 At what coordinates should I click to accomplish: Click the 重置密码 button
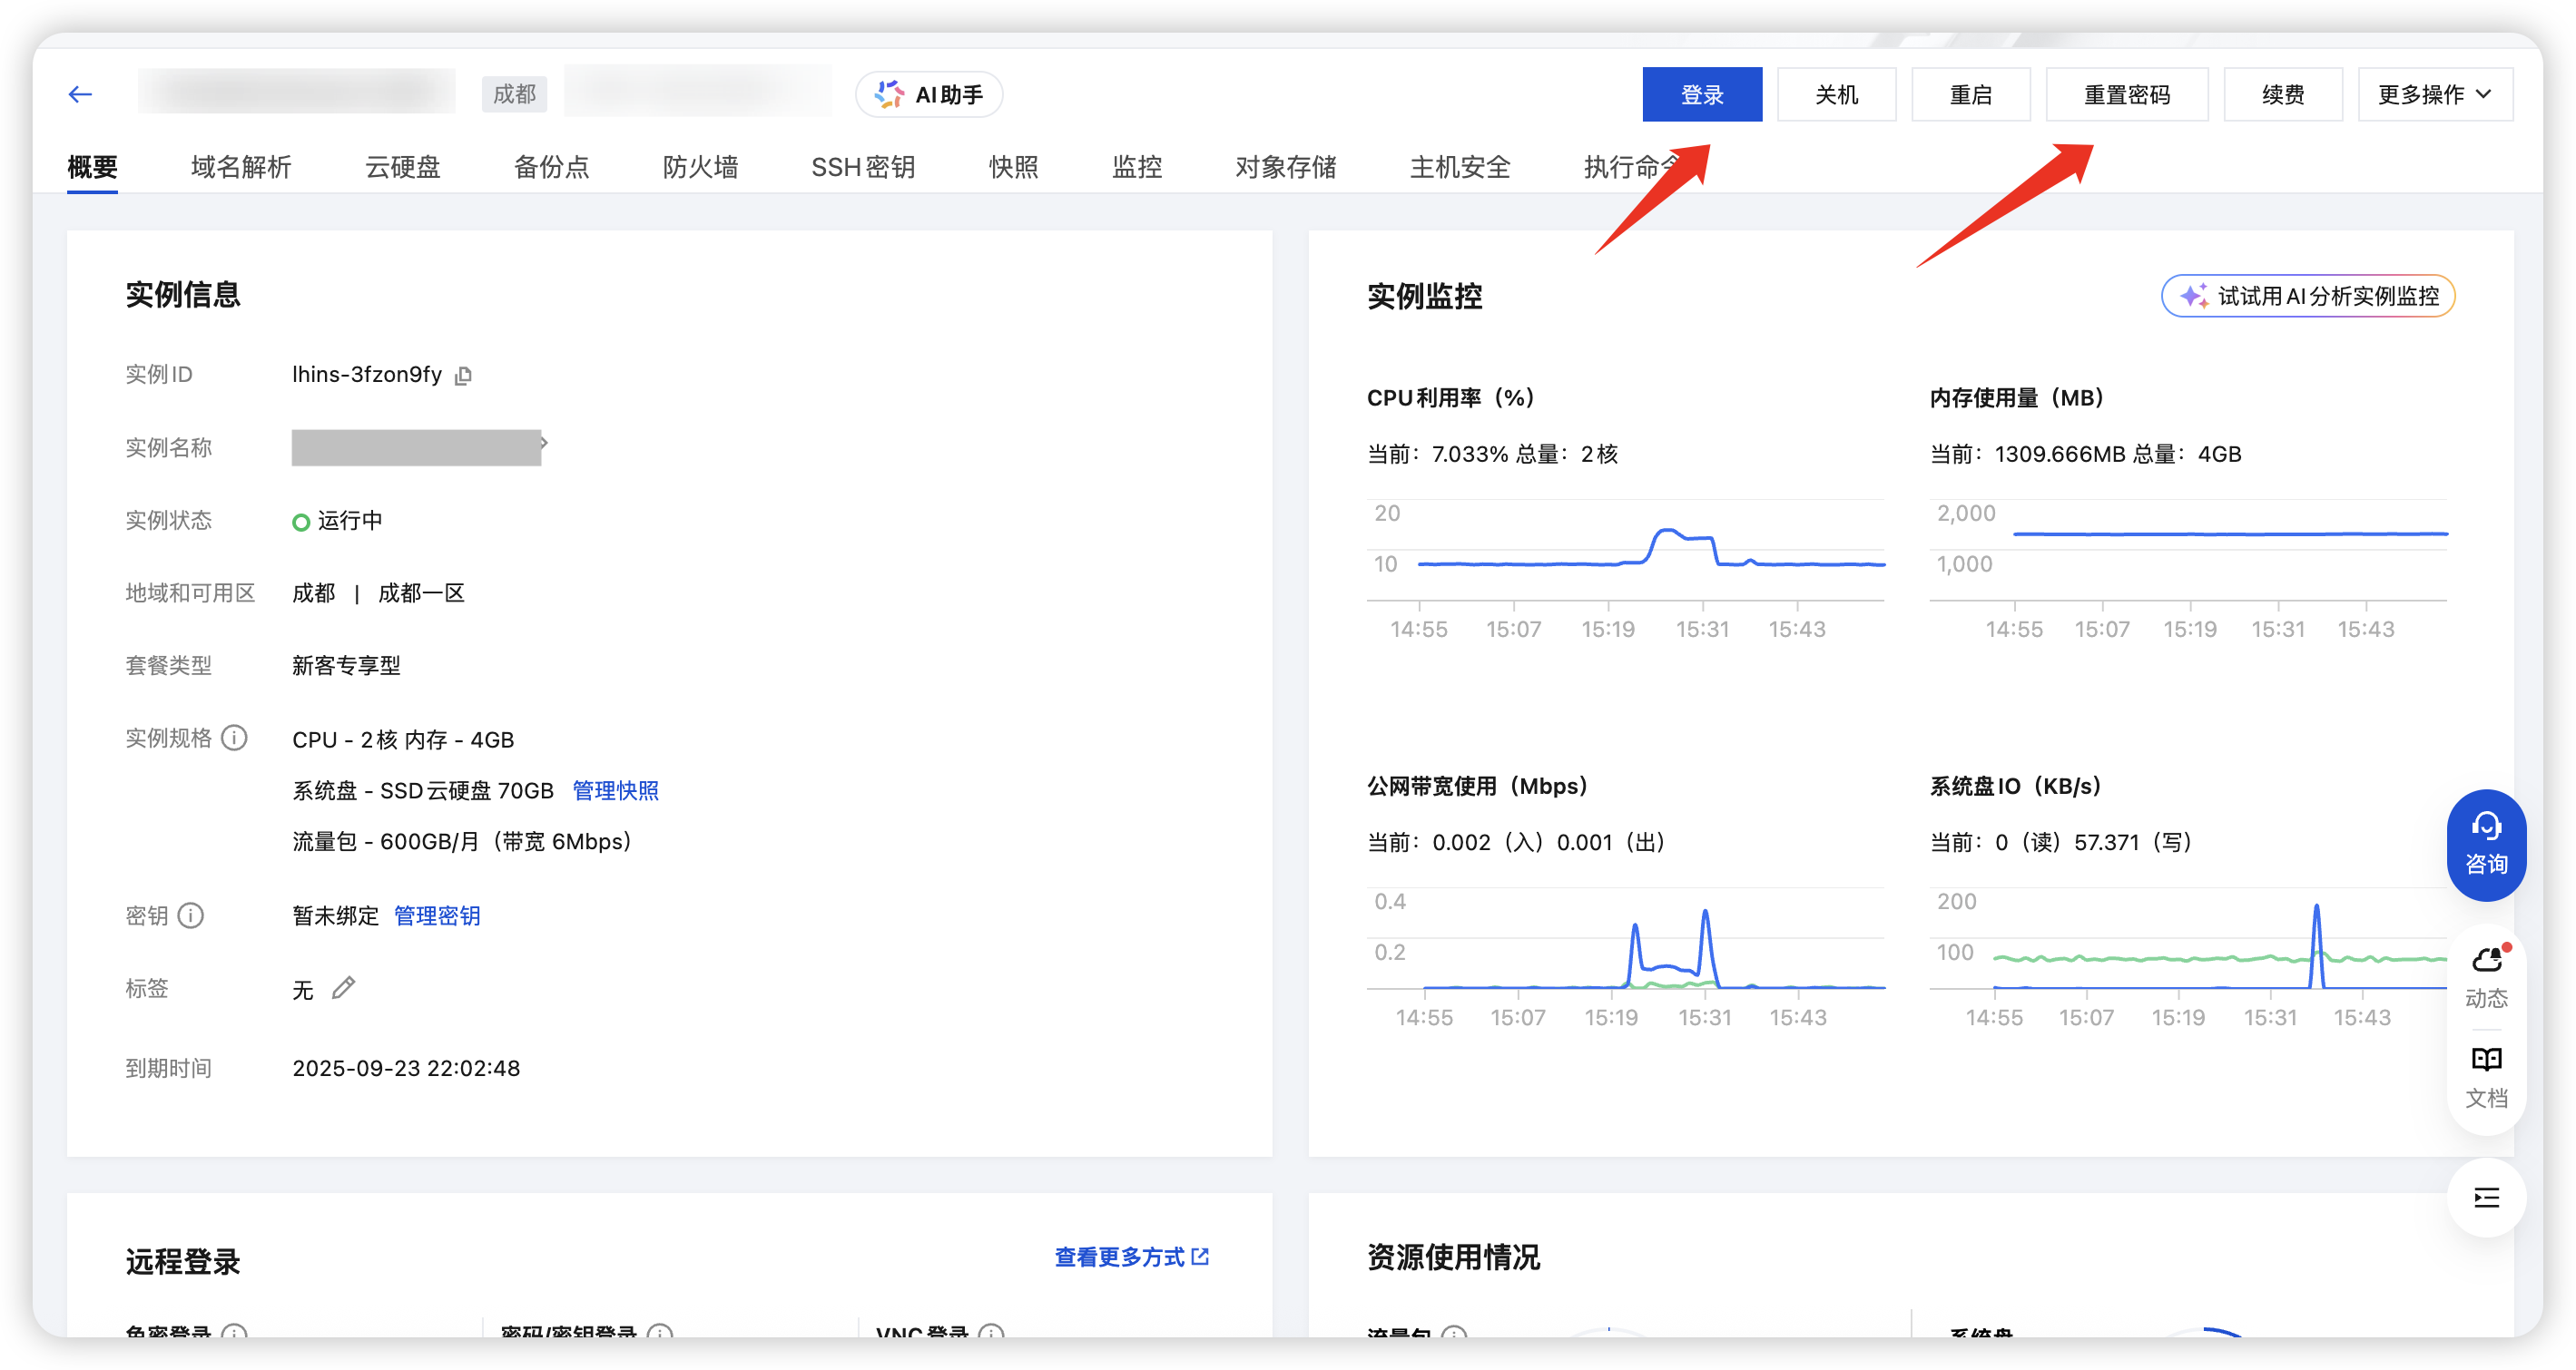[x=2127, y=94]
